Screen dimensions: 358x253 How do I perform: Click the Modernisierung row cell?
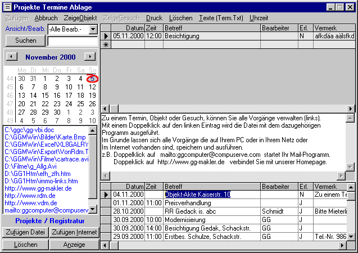pos(212,220)
